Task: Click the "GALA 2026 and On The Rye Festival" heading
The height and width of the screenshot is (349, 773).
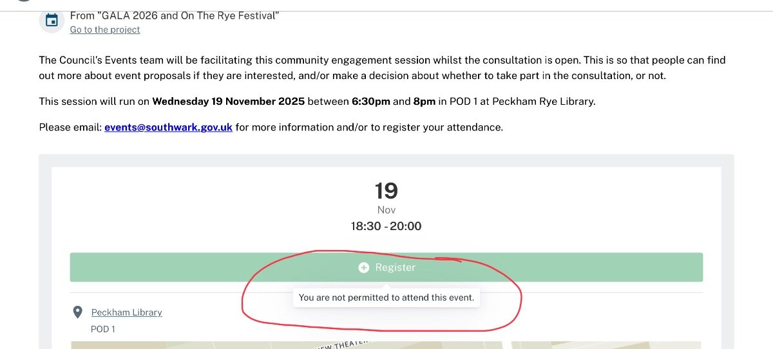Action: (x=175, y=15)
